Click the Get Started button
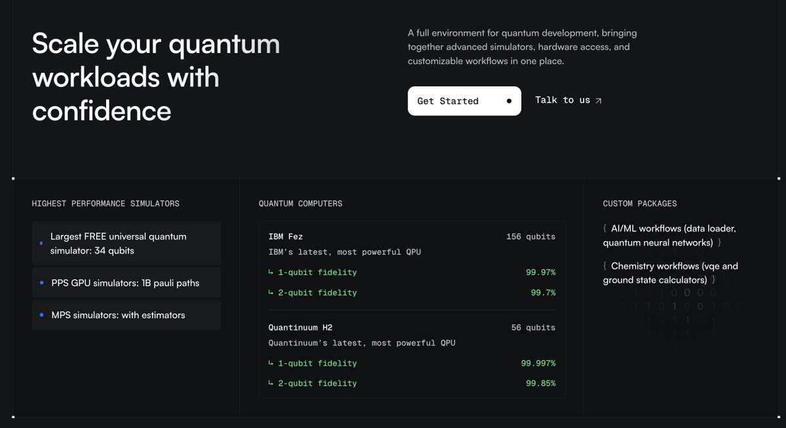The height and width of the screenshot is (428, 786). point(464,101)
